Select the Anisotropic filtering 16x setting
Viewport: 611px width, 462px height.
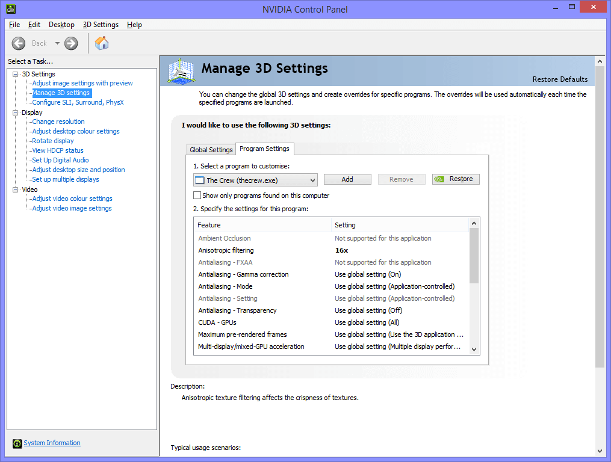tap(341, 250)
